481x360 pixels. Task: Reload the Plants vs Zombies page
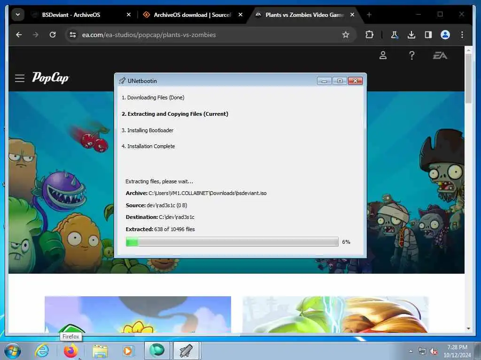point(53,35)
